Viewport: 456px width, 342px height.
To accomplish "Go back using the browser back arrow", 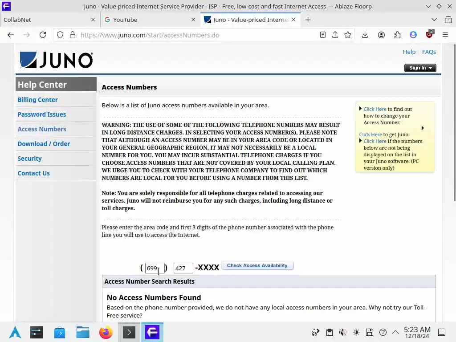I will pyautogui.click(x=11, y=35).
